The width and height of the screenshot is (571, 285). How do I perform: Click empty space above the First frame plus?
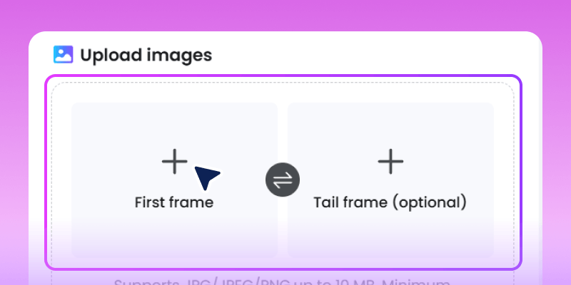174,125
